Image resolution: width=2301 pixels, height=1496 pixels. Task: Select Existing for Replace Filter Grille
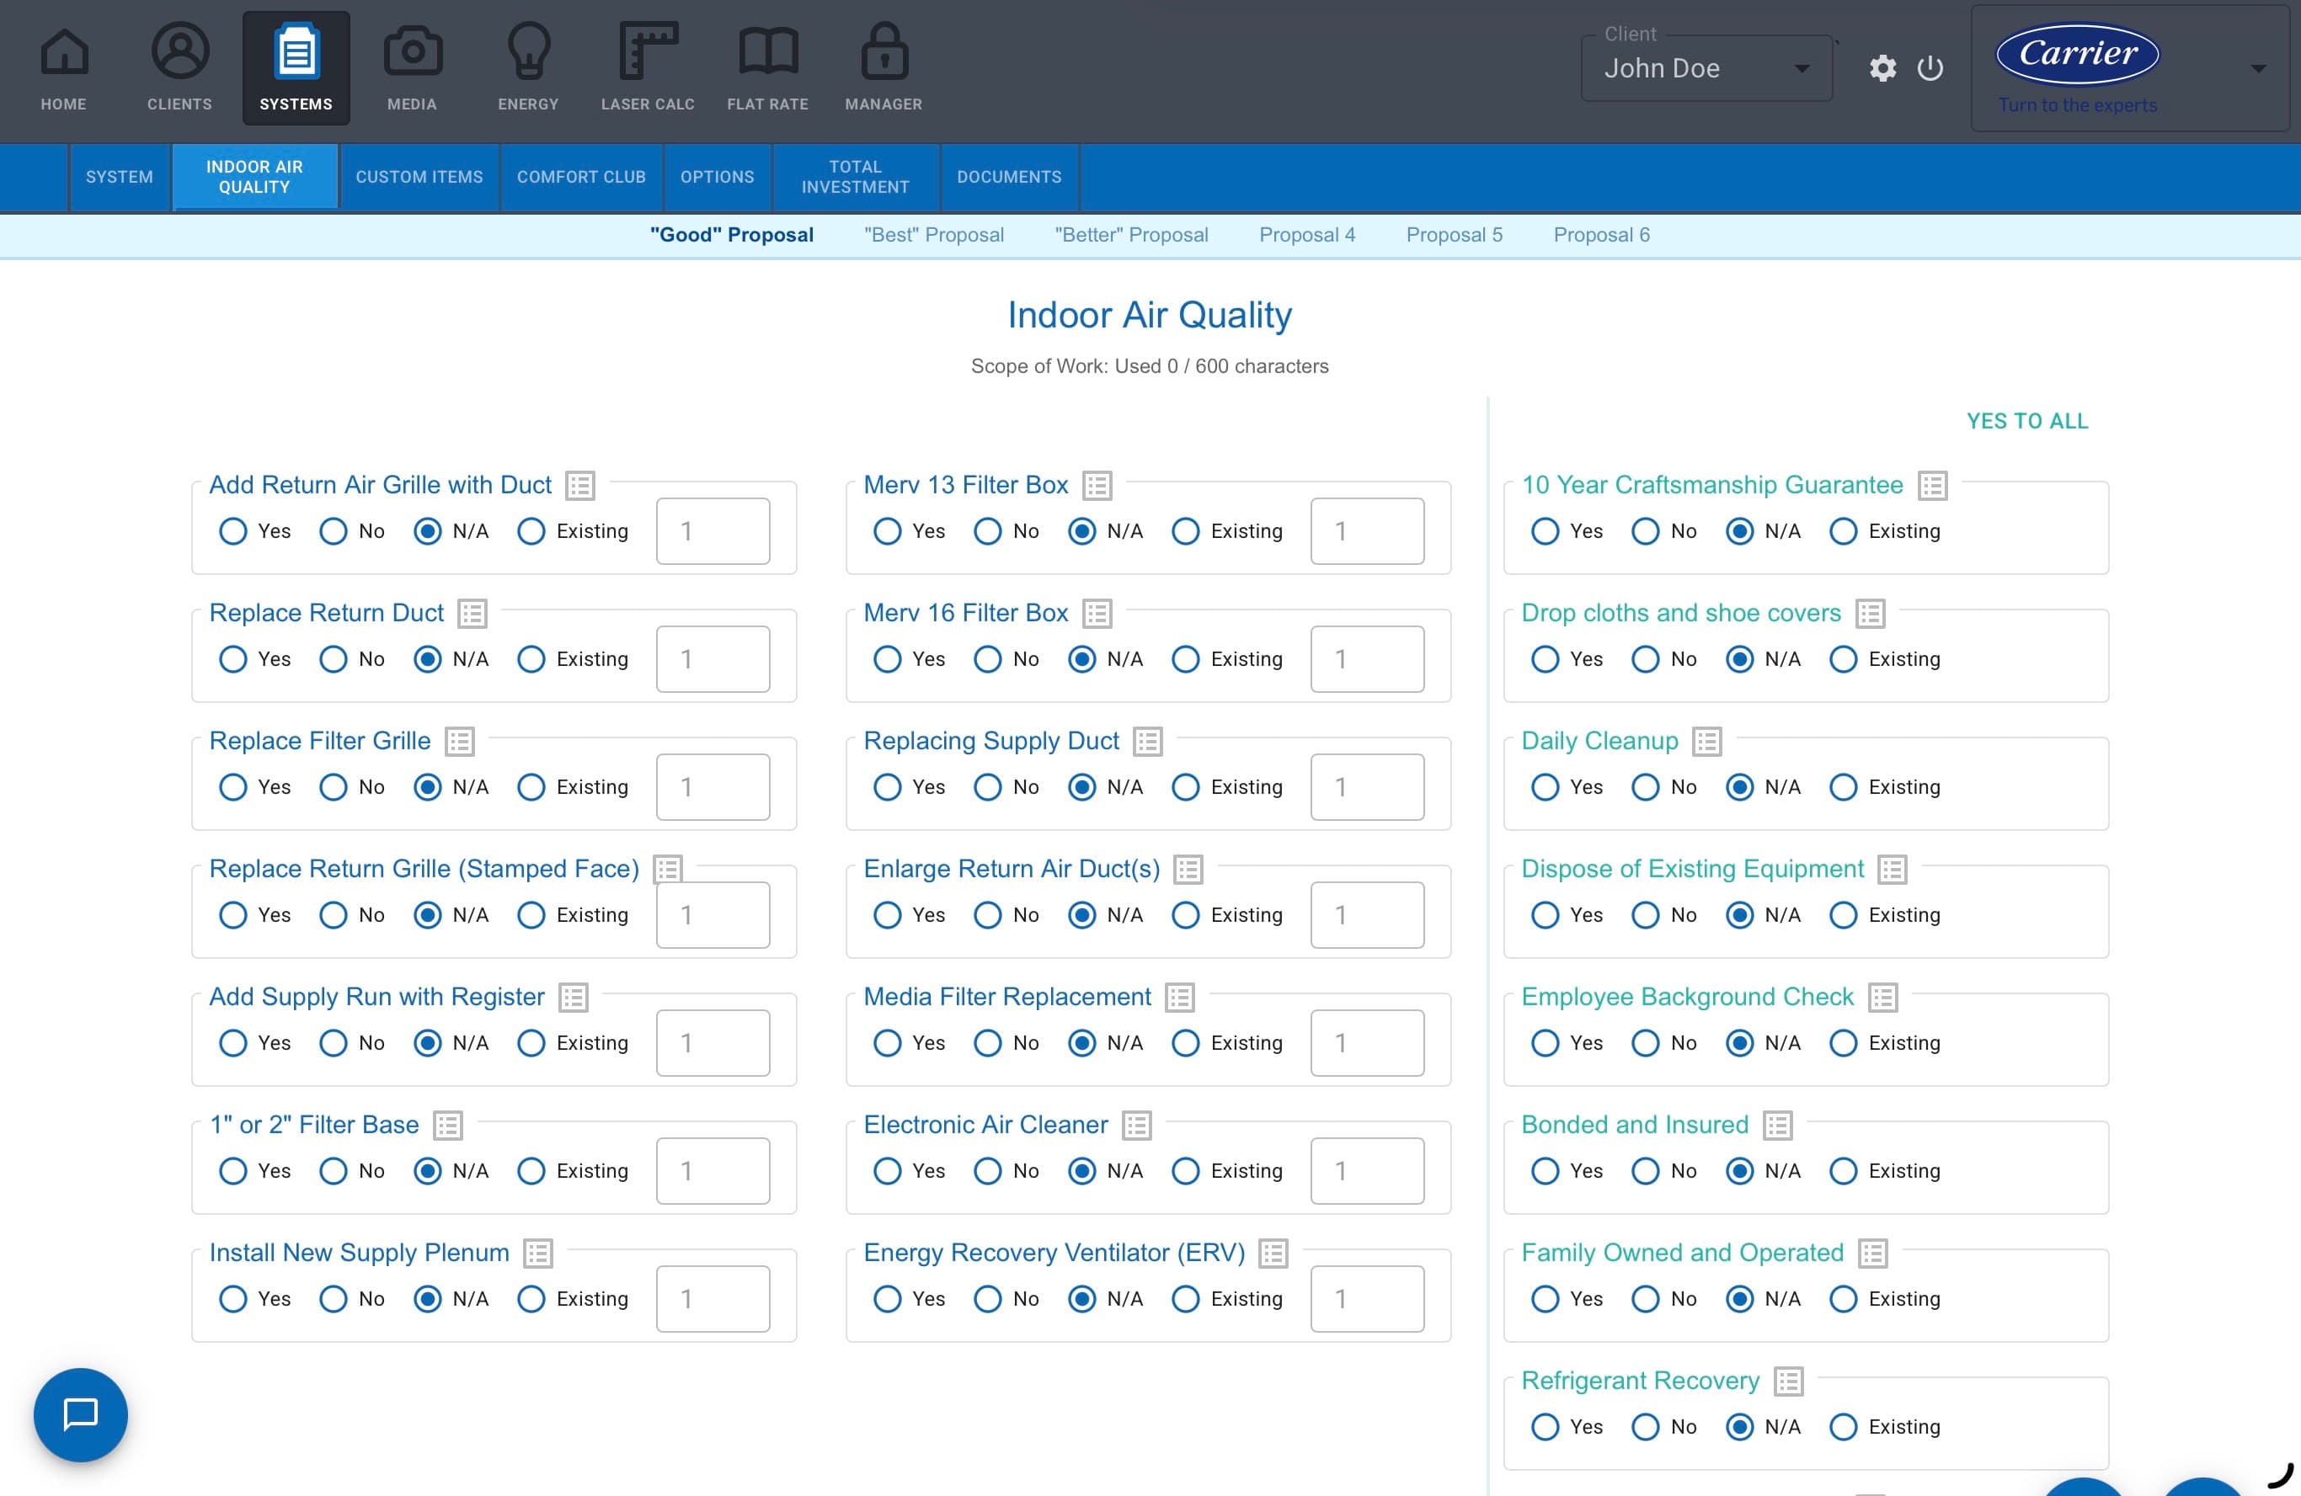[531, 788]
